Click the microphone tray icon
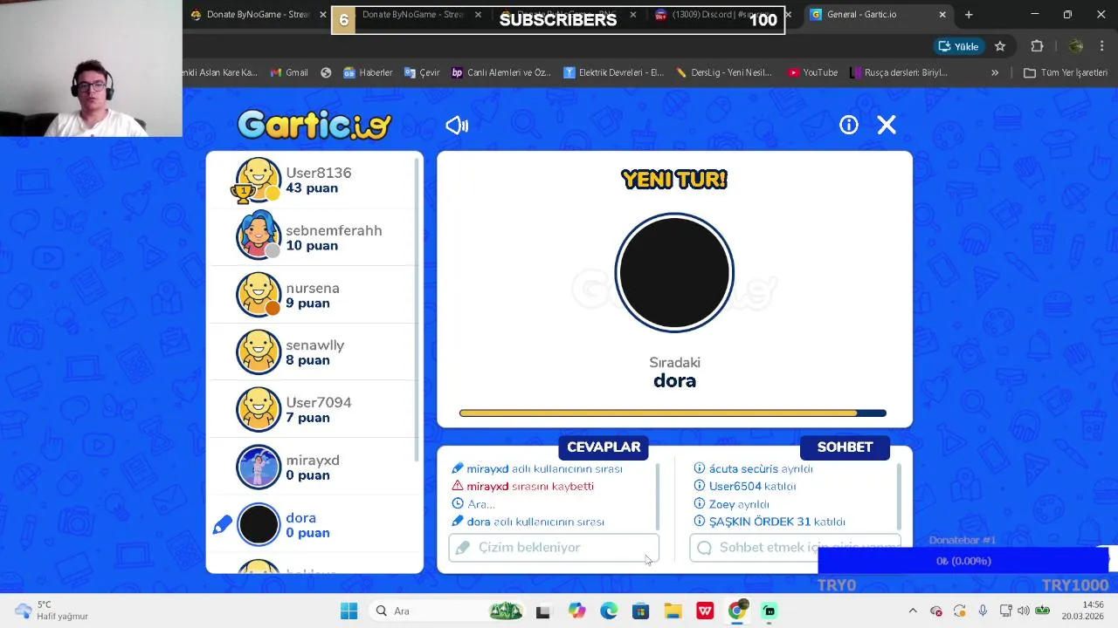The height and width of the screenshot is (628, 1118). 983,611
